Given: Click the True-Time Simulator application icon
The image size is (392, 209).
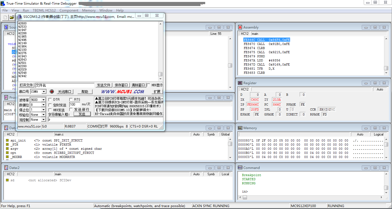Looking at the screenshot, I should (2, 4).
